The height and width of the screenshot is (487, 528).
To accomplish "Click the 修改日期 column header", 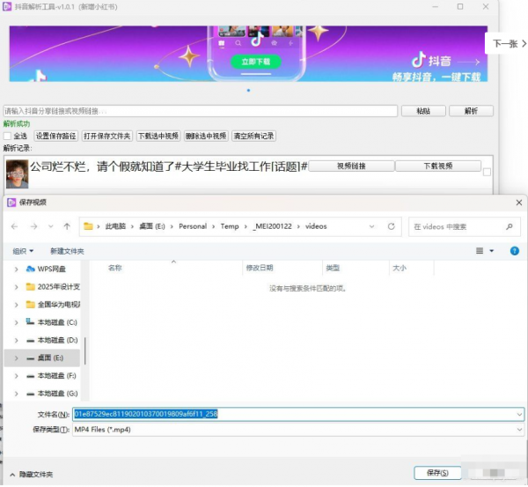I will click(x=260, y=268).
